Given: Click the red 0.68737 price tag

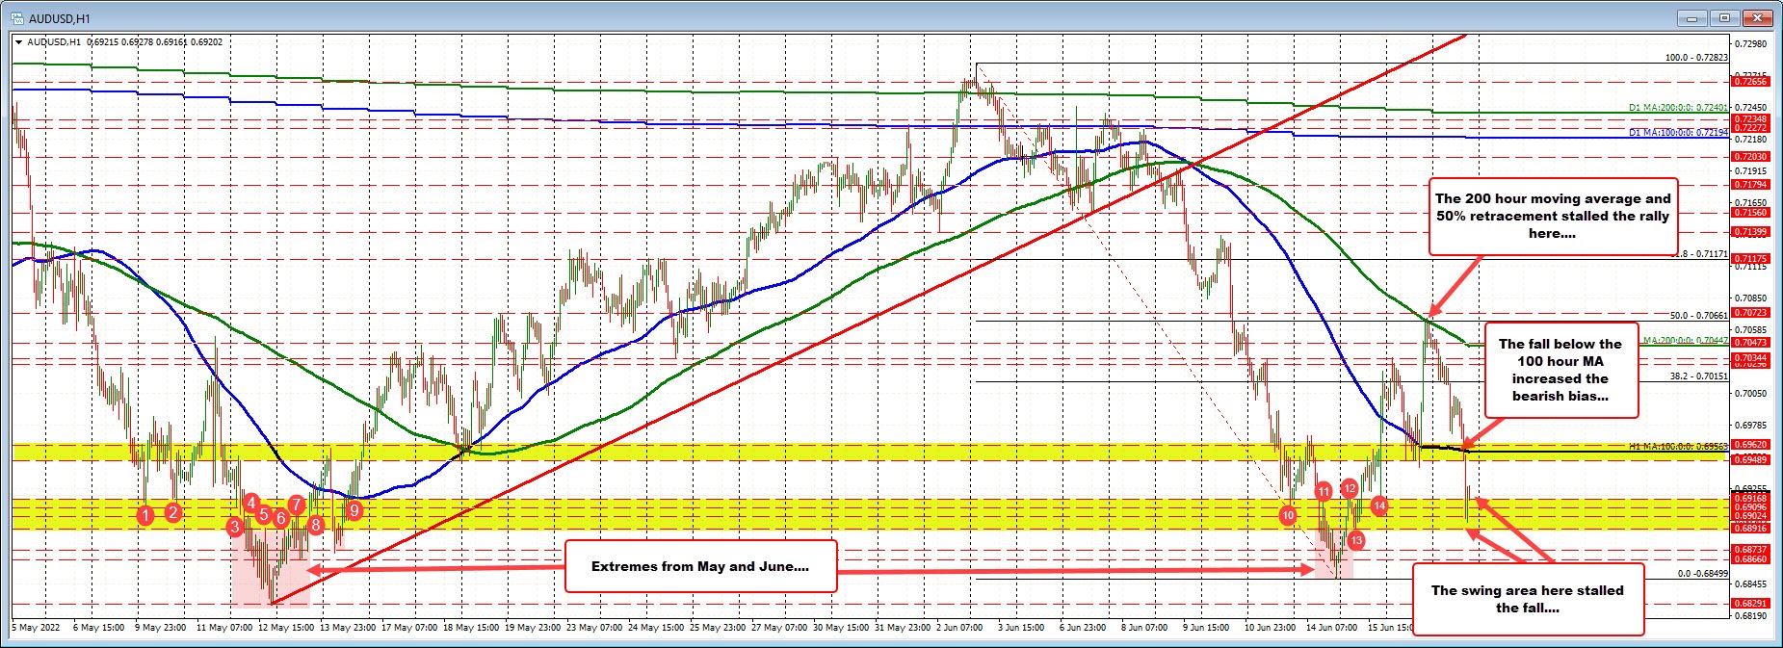Looking at the screenshot, I should 1750,549.
